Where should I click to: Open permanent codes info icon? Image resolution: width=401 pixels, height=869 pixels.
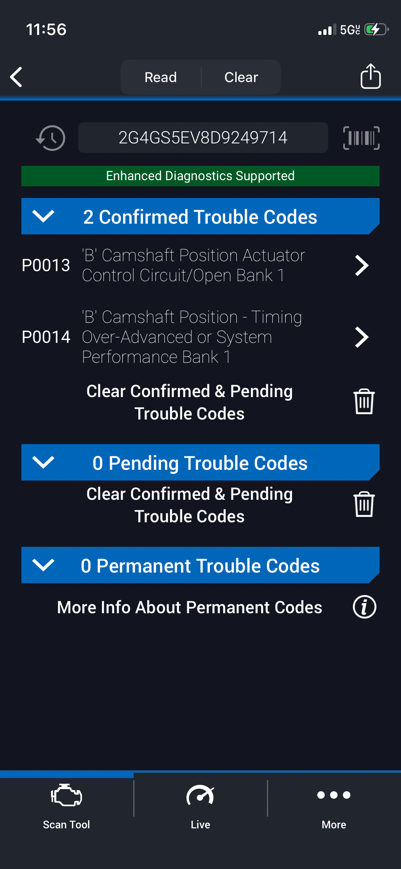(364, 607)
